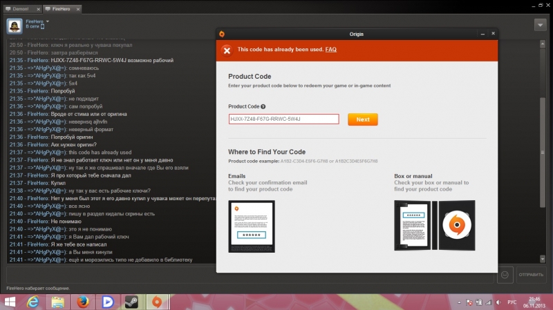Click the Product Code help question icon
This screenshot has height=310, width=553.
tap(263, 106)
